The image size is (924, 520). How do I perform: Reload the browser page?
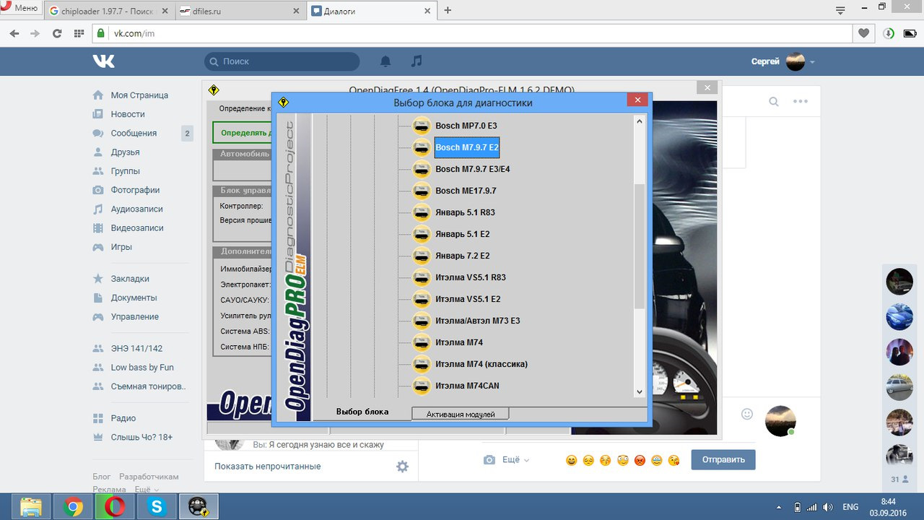click(x=57, y=33)
